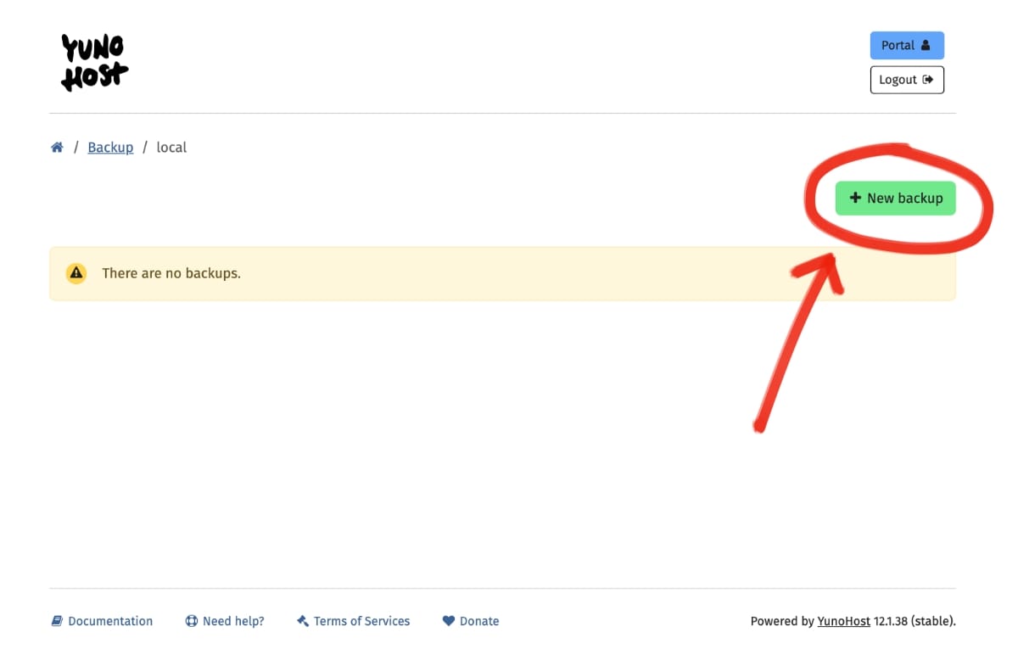1018x649 pixels.
Task: Follow the YunoHost link in footer
Action: point(843,621)
